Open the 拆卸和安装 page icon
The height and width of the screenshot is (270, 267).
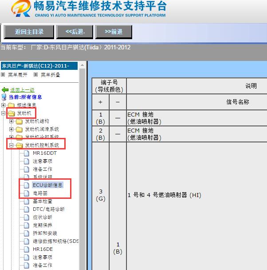[x=27, y=234]
